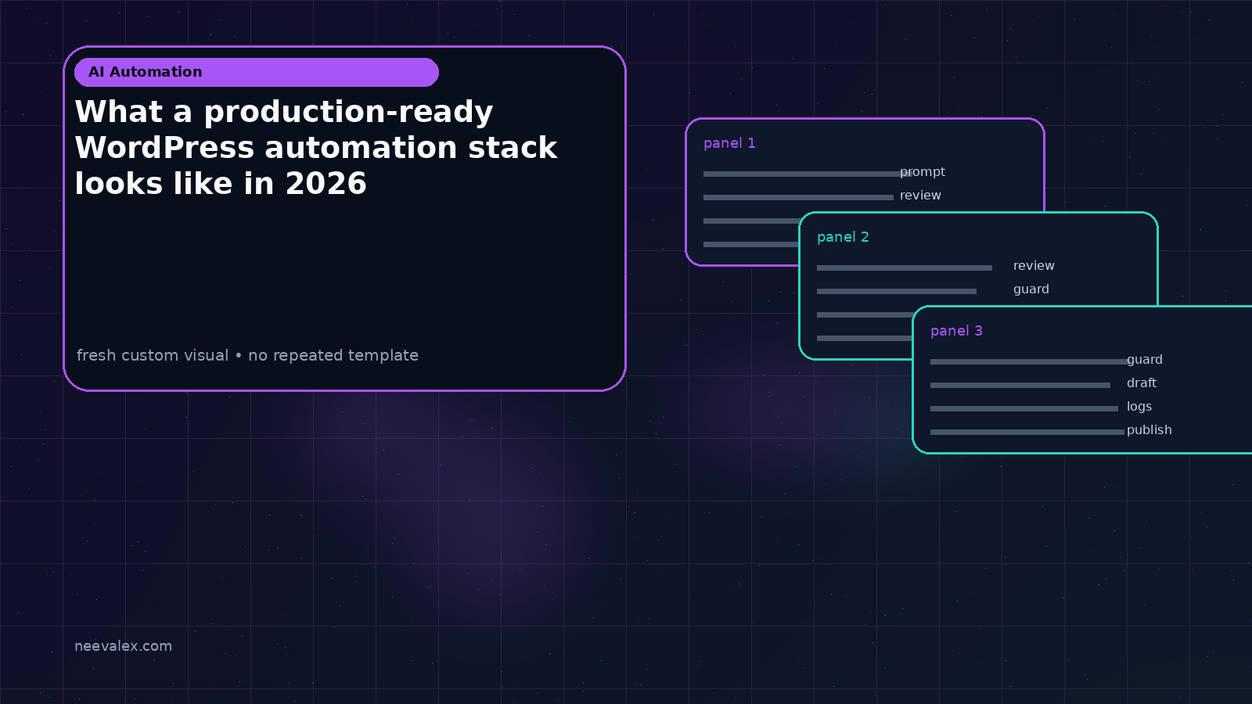Click the gray bar beside "draft" in panel 3
This screenshot has height=704, width=1252.
coord(1020,385)
